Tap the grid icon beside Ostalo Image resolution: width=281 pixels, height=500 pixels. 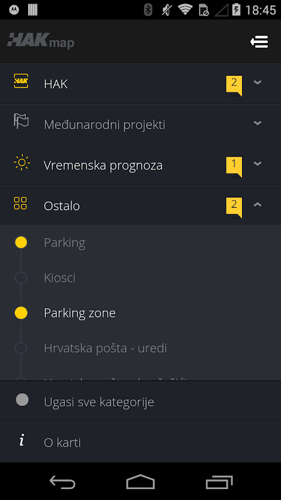(21, 203)
